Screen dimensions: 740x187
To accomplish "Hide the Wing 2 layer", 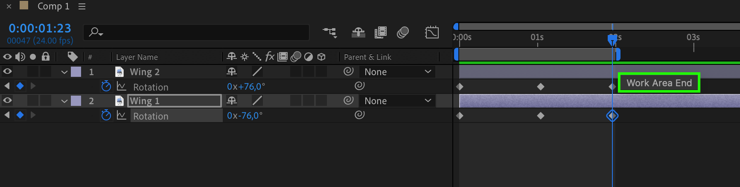I will pyautogui.click(x=7, y=71).
